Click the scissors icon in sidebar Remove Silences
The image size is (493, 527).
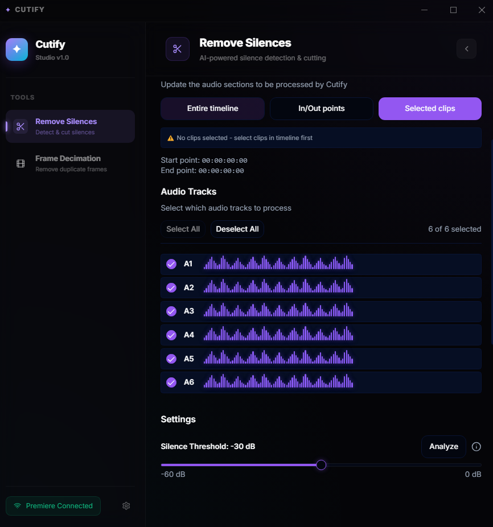pyautogui.click(x=20, y=126)
